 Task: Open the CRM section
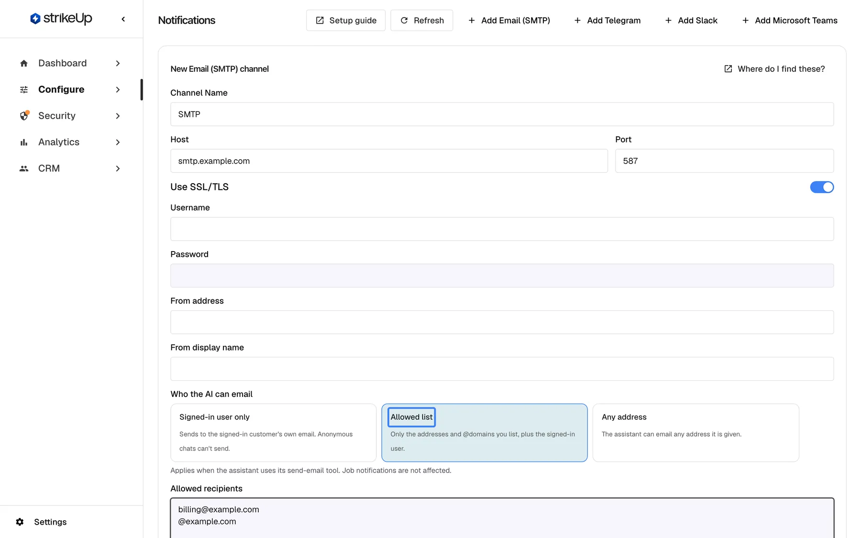tap(70, 168)
